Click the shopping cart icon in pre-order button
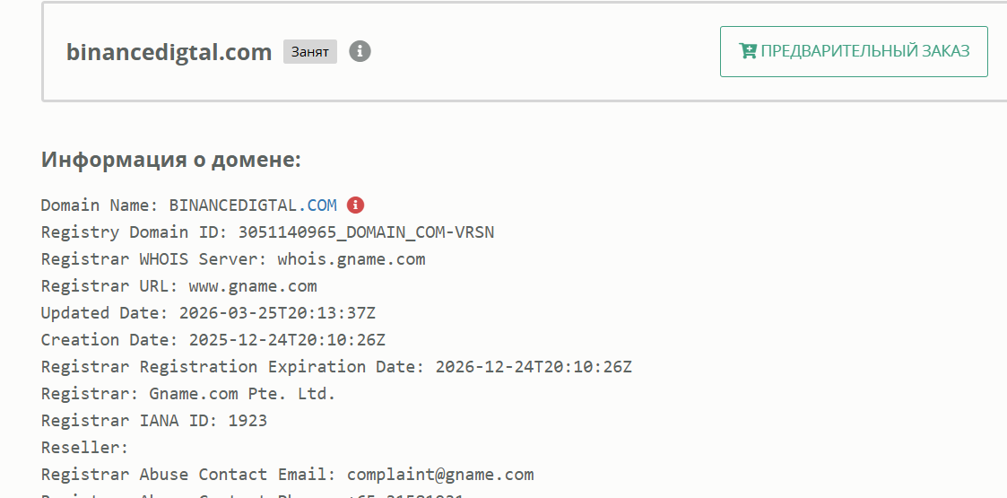1007x498 pixels. pos(747,51)
